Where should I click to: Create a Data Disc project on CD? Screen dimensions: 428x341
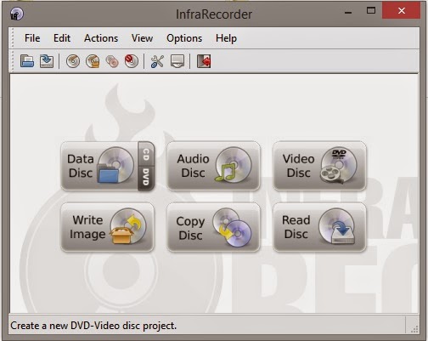click(x=146, y=154)
